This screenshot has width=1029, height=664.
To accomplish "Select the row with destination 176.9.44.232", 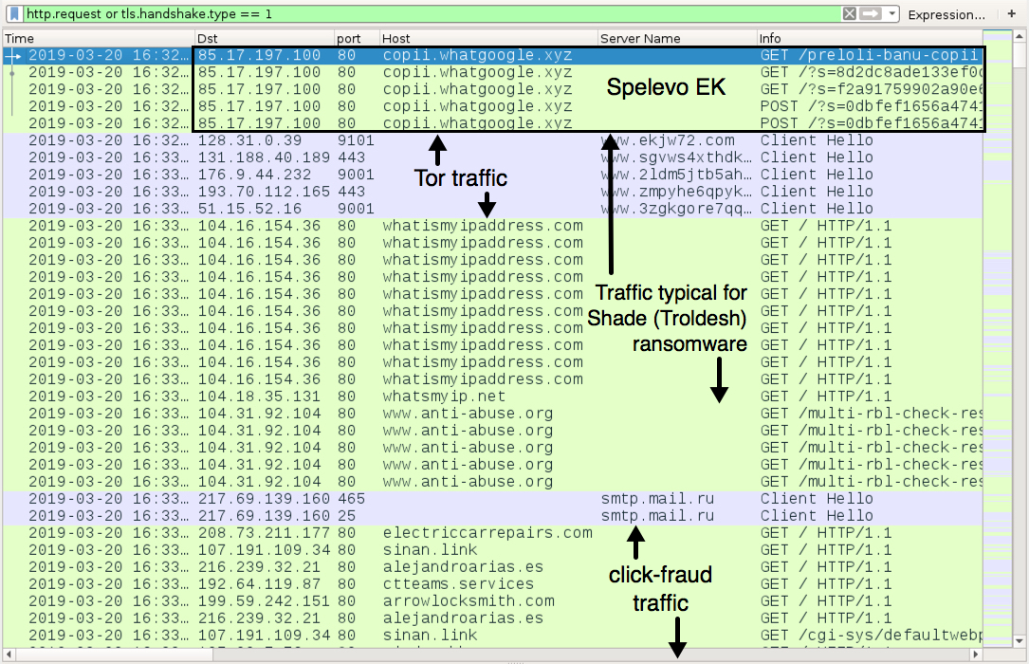I will [493, 175].
